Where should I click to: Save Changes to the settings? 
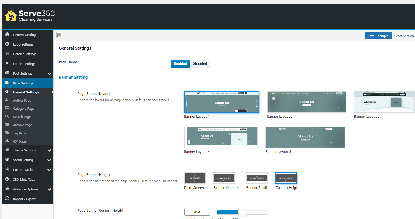coord(378,36)
